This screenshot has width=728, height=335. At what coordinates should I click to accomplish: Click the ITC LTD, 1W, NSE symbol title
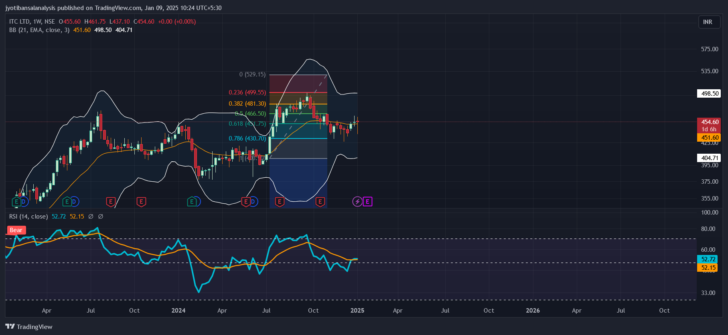coord(32,22)
